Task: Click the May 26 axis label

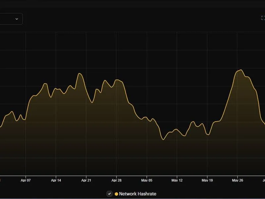Action: pos(238,180)
